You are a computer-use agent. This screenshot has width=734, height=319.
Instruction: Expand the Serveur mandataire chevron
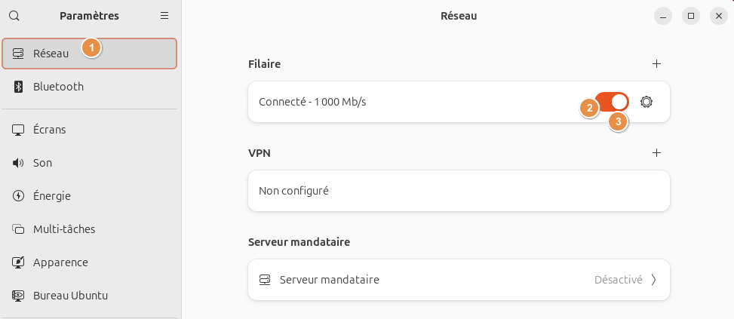pos(653,280)
